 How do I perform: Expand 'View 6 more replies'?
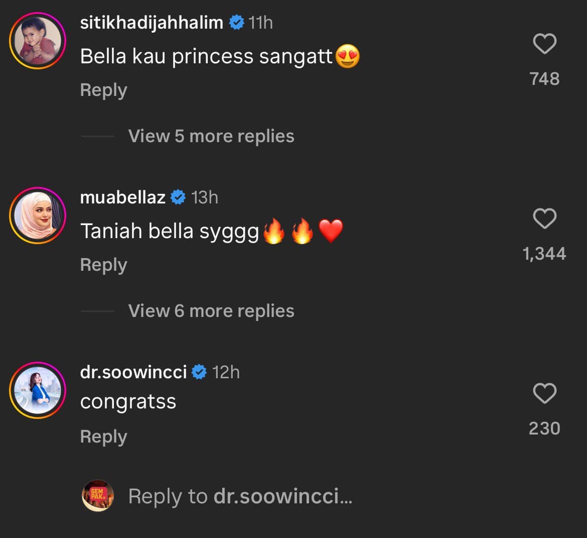click(x=211, y=311)
